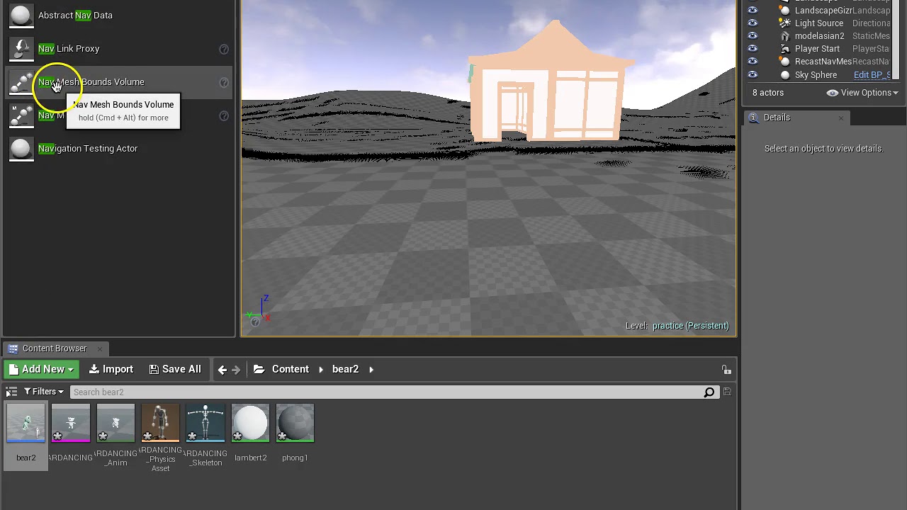This screenshot has height=510, width=907.
Task: Close the Content Browser tab
Action: pyautogui.click(x=100, y=348)
